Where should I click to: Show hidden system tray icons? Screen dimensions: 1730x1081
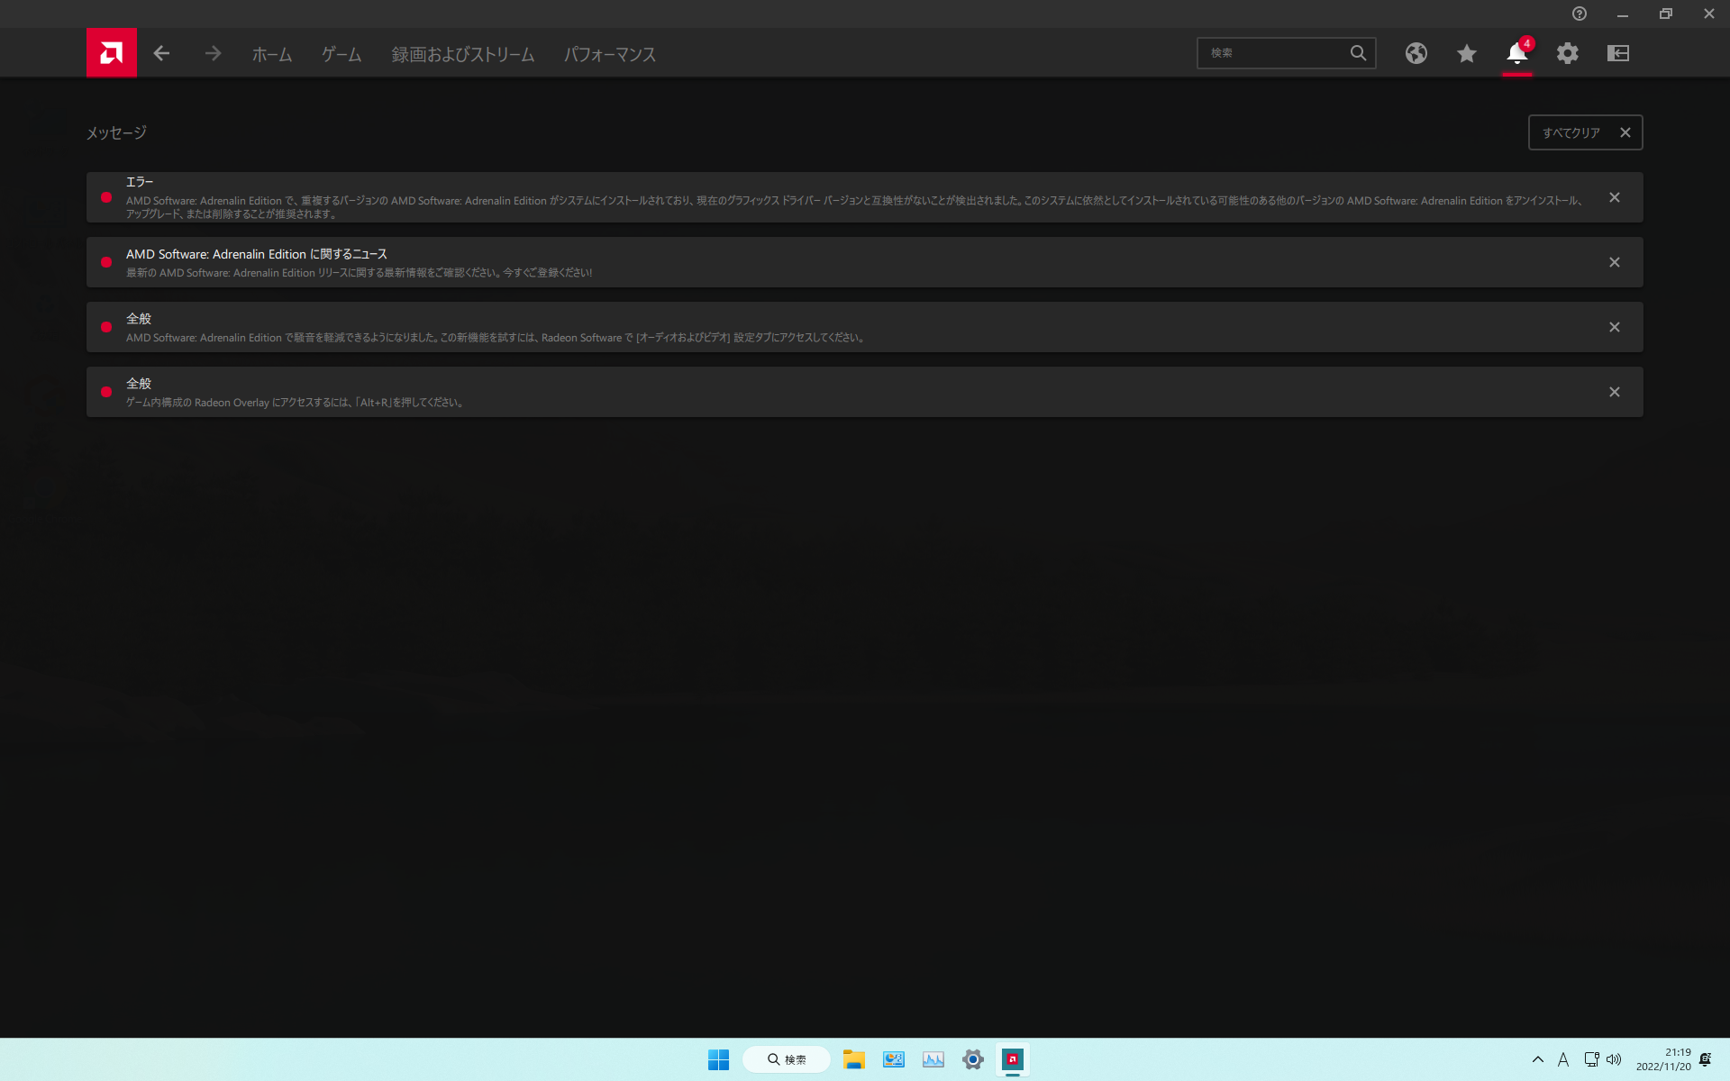click(x=1538, y=1059)
